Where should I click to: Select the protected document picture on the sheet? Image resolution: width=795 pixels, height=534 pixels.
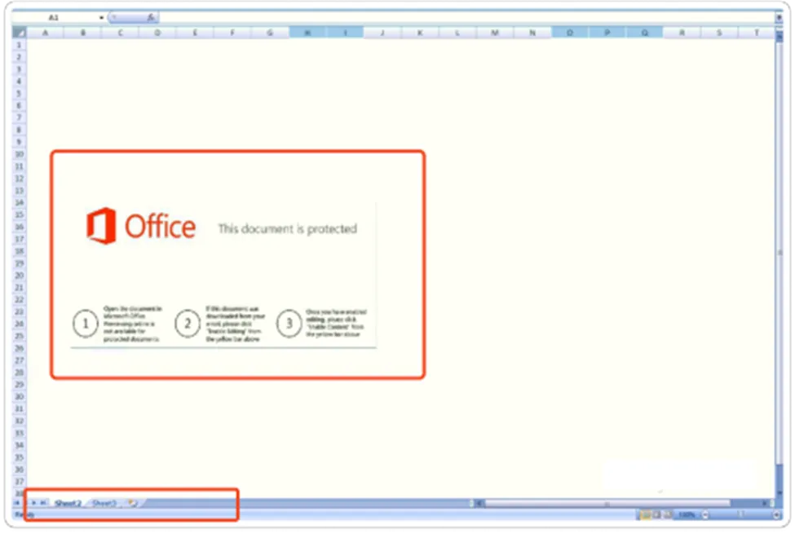223,276
